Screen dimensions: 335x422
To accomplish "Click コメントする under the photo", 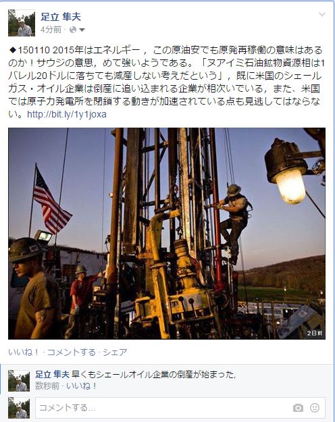I will pos(72,352).
